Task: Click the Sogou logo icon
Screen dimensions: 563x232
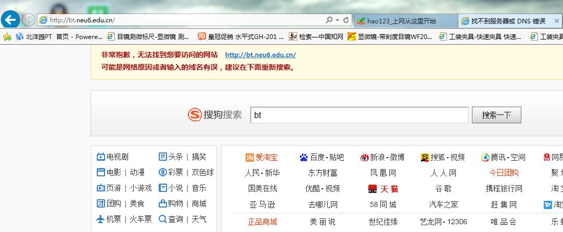Action: pyautogui.click(x=195, y=115)
